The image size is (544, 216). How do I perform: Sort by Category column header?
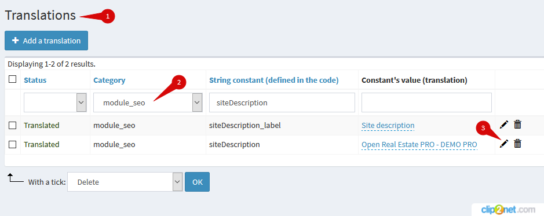109,80
